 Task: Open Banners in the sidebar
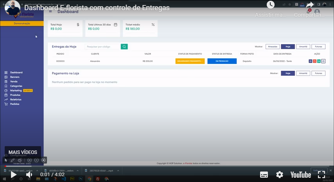click(x=15, y=77)
